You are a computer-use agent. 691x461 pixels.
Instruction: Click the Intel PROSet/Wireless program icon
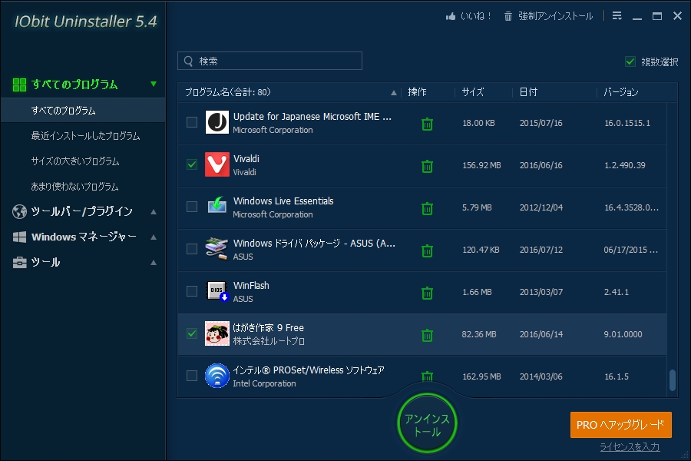coord(217,376)
